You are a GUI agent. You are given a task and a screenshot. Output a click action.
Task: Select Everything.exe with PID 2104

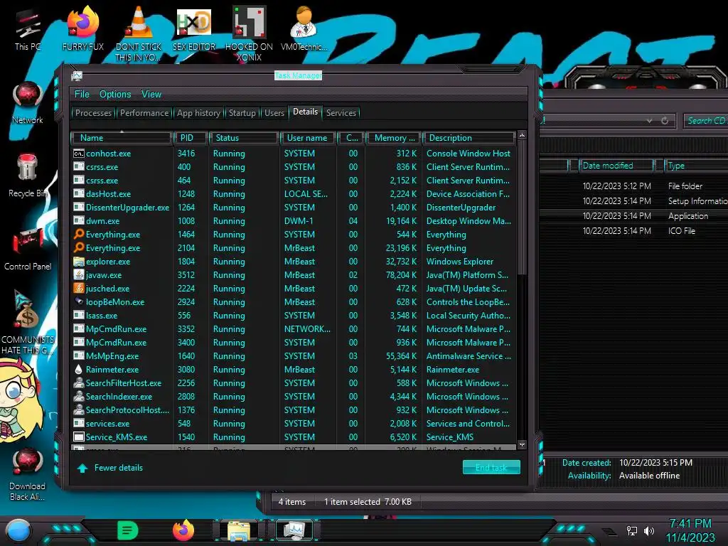pos(294,248)
